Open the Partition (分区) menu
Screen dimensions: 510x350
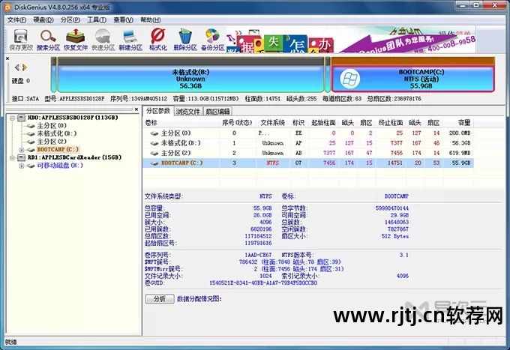(x=70, y=19)
